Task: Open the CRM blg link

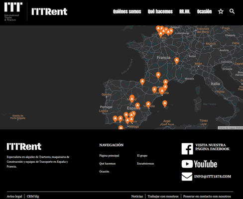Action: 33,197
